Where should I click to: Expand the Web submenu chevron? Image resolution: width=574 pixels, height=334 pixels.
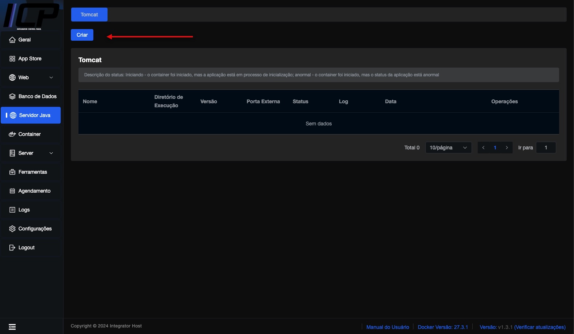[51, 78]
